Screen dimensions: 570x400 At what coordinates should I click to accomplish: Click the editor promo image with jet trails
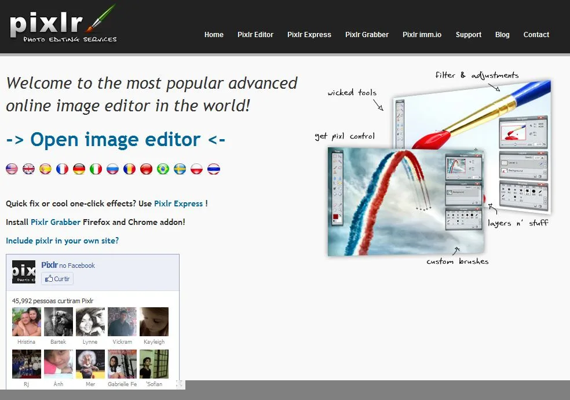(x=405, y=202)
